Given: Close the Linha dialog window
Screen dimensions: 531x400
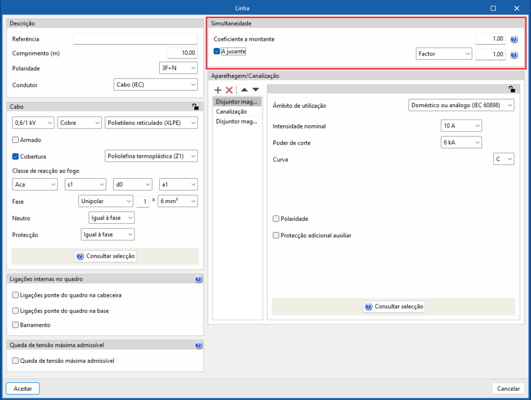Looking at the screenshot, I should 516,8.
